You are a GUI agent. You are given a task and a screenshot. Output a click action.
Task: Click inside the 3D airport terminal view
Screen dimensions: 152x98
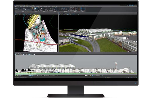98,33
